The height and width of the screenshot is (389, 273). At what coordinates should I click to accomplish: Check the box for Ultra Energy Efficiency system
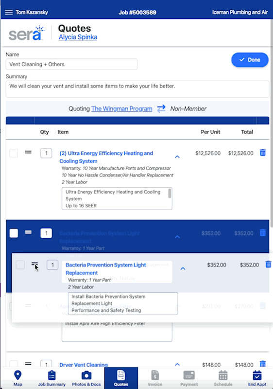[14, 153]
